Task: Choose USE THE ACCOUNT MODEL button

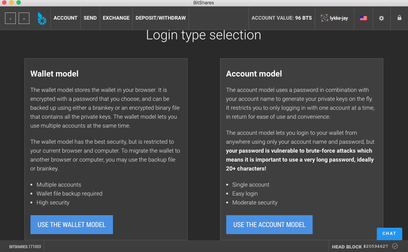Action: pos(269,224)
